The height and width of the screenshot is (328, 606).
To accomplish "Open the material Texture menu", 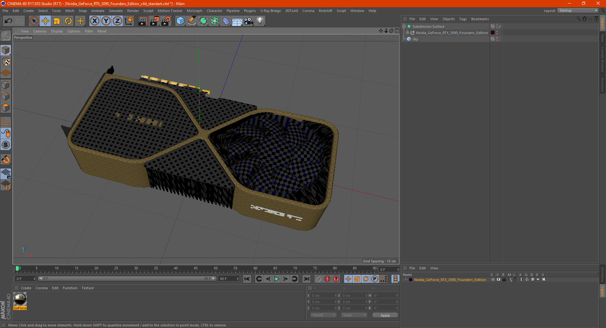I will click(87, 288).
